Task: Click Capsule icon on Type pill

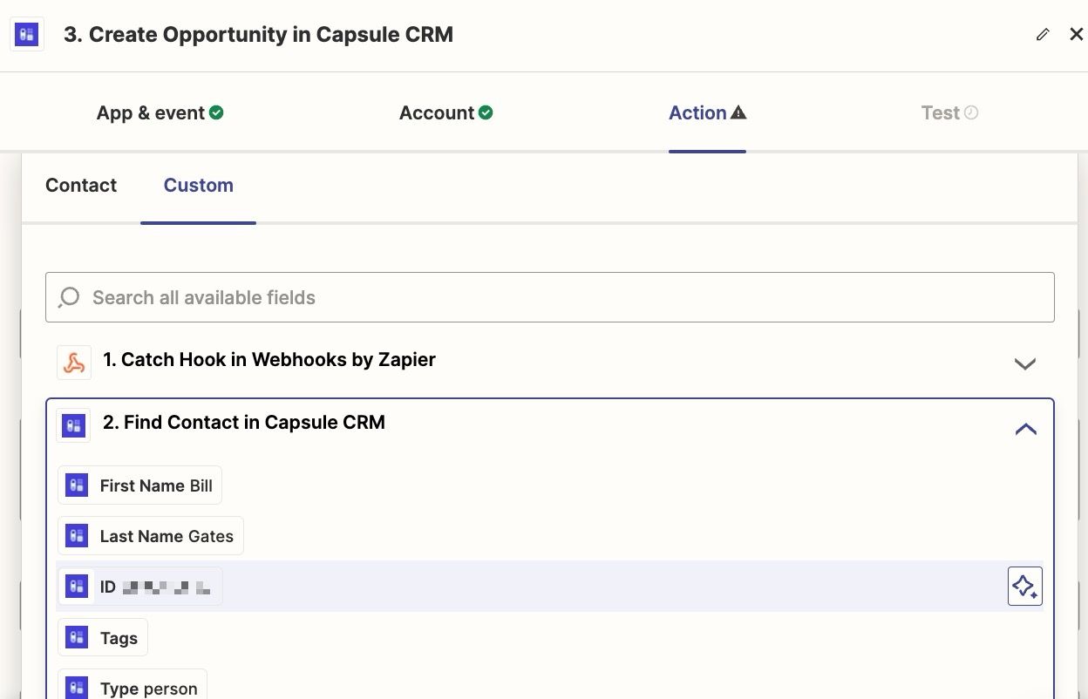Action: coord(77,688)
